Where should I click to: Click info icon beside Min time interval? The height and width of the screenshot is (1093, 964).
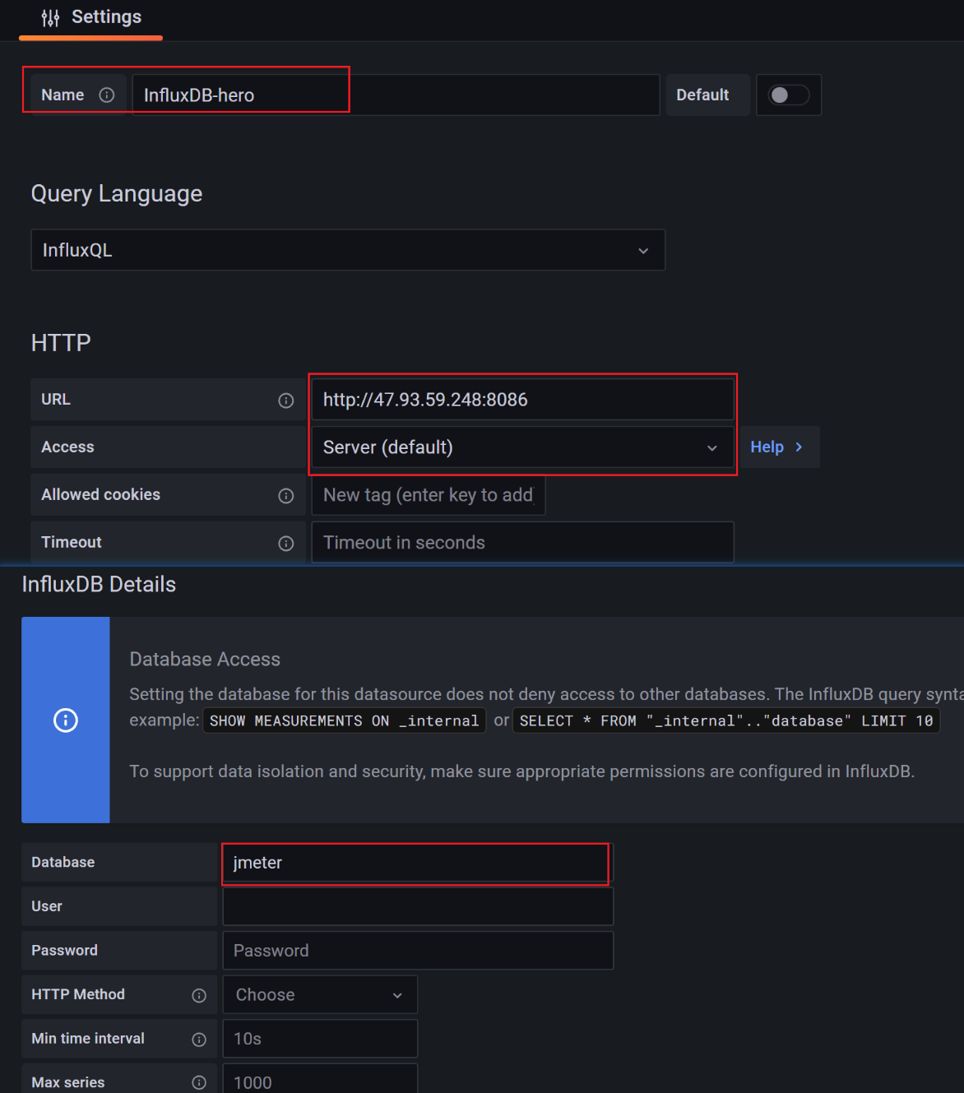click(x=199, y=1040)
